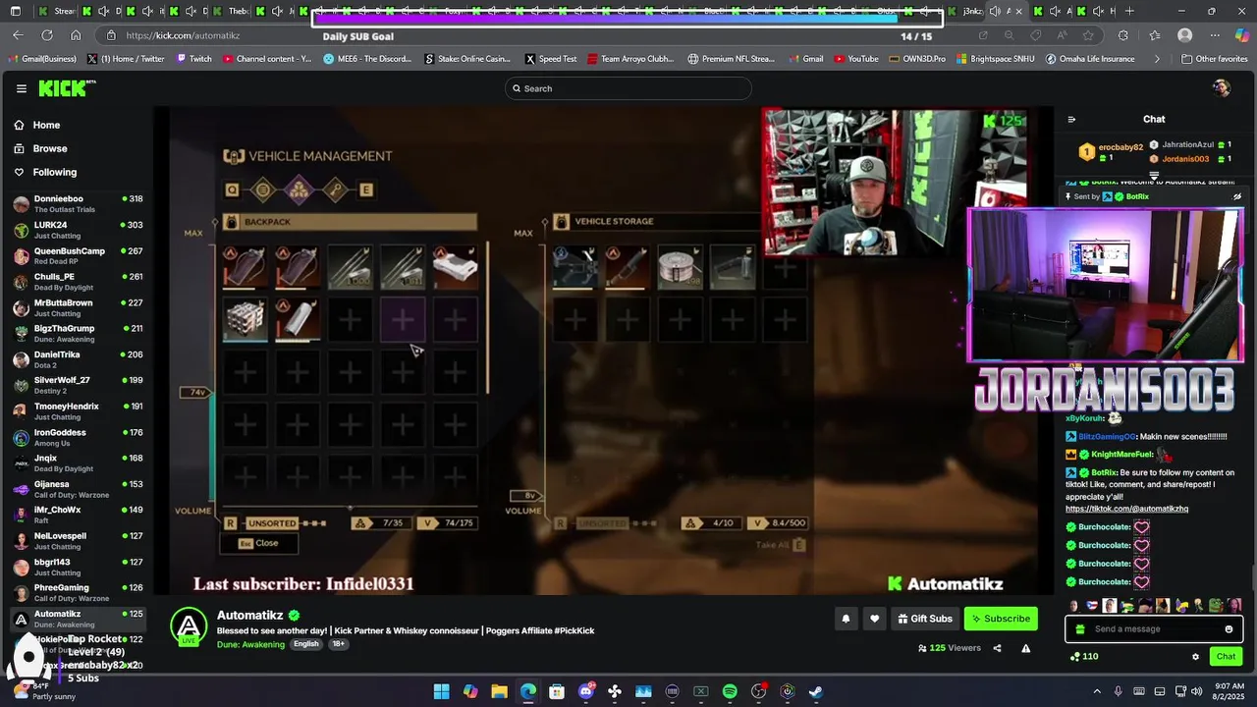Open QueenBushCamp channel in the sidebar
Image resolution: width=1257 pixels, height=707 pixels.
77,256
